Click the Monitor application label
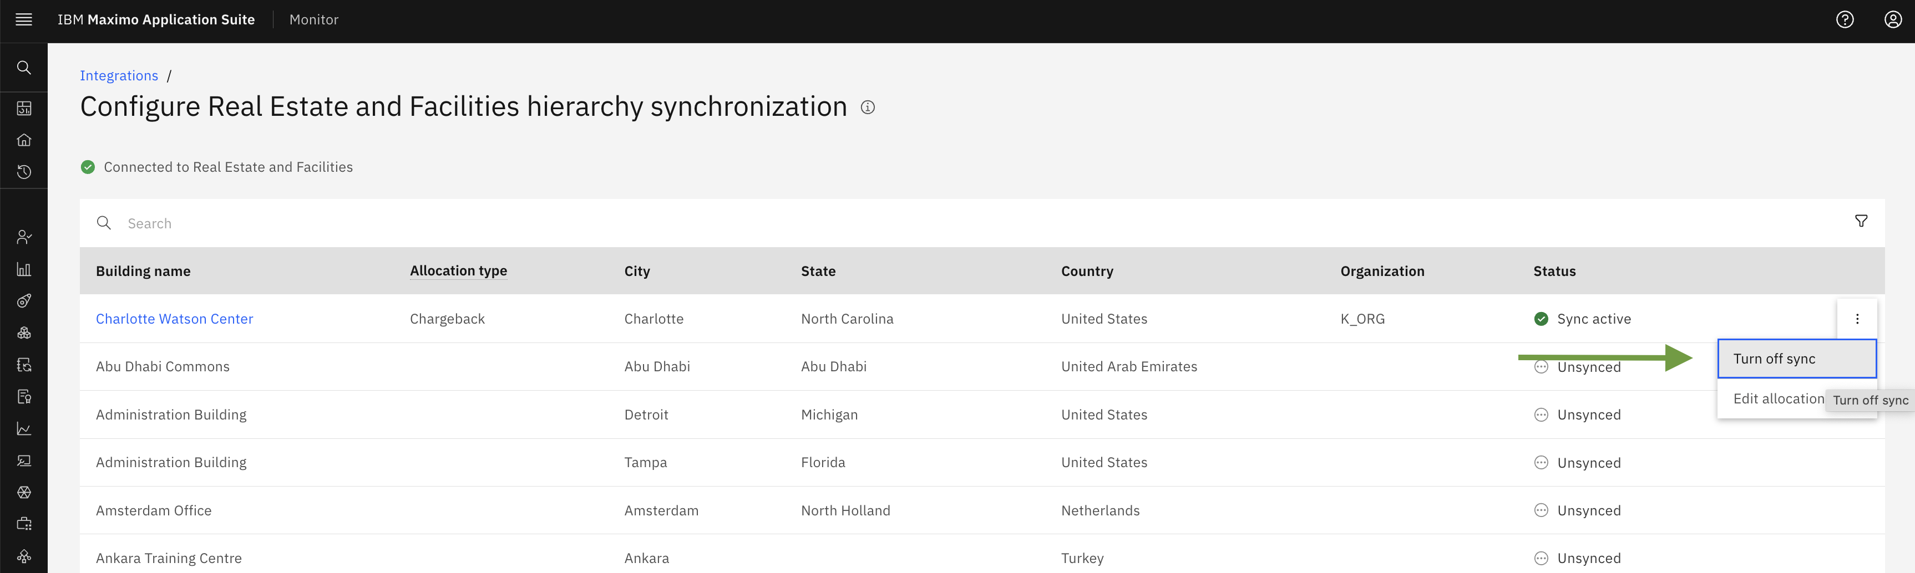Viewport: 1915px width, 573px height. point(314,20)
